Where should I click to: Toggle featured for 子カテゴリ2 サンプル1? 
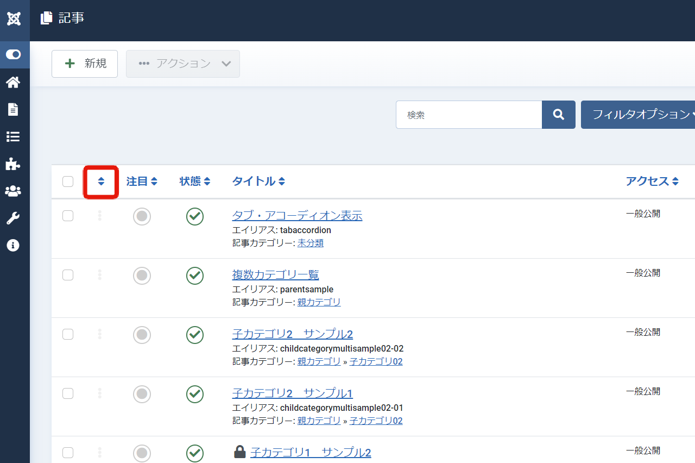[142, 394]
